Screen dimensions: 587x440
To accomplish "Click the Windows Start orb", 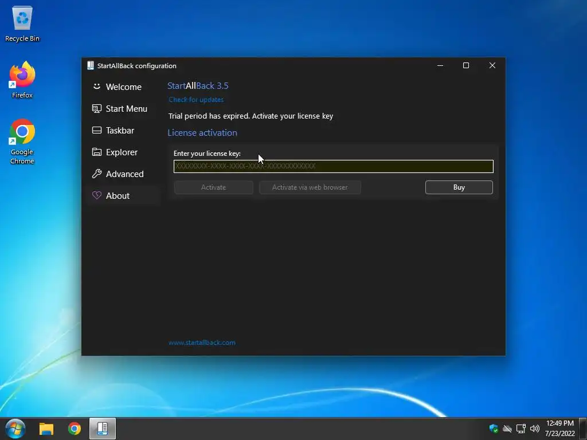I will [x=15, y=429].
